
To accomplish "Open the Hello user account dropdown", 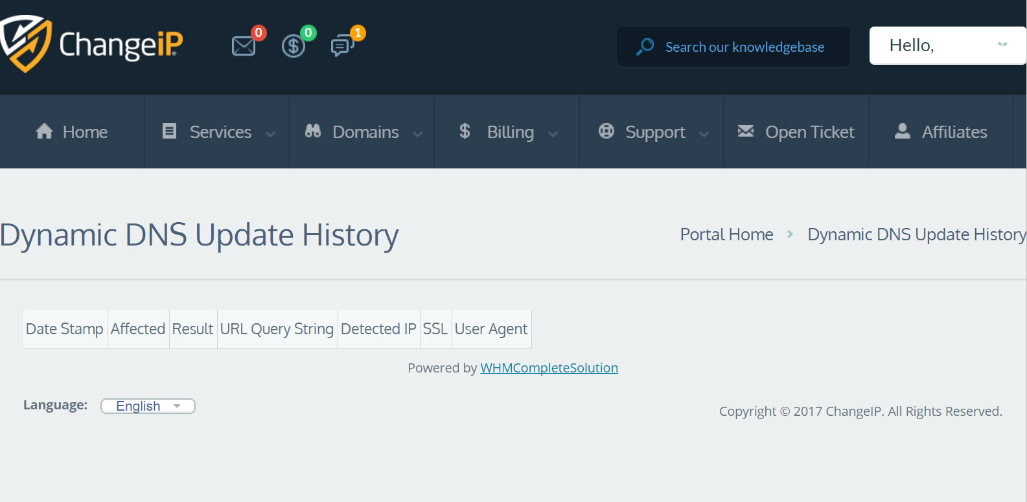I will 947,45.
